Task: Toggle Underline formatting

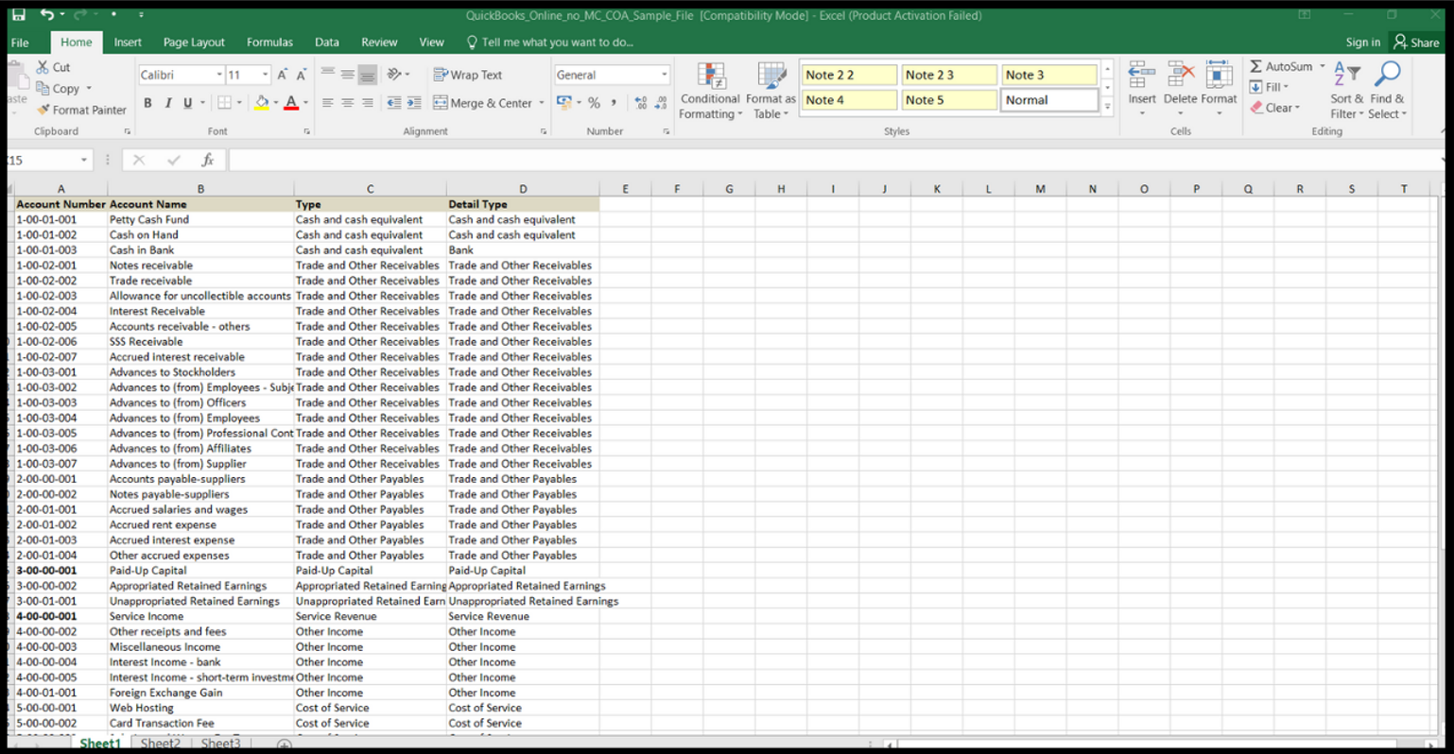Action: [187, 103]
